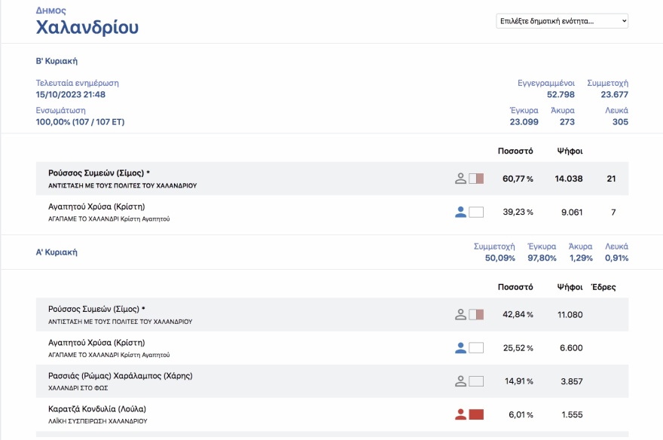Select the Α' Κυριακή section heading
Screen dimensions: 663x440
(x=57, y=252)
